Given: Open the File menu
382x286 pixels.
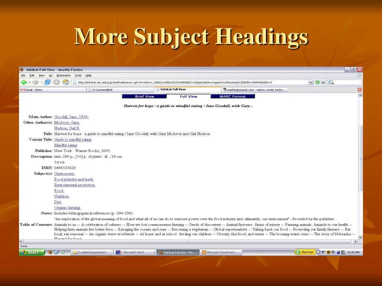Looking at the screenshot, I should 23,75.
